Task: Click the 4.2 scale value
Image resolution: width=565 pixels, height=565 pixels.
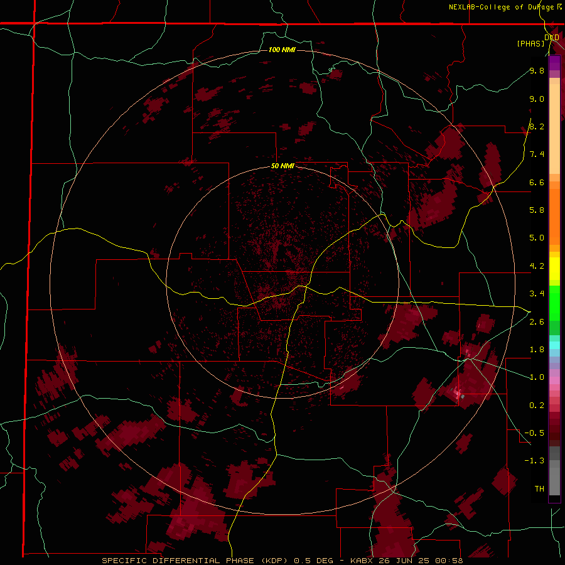Action: coord(537,266)
